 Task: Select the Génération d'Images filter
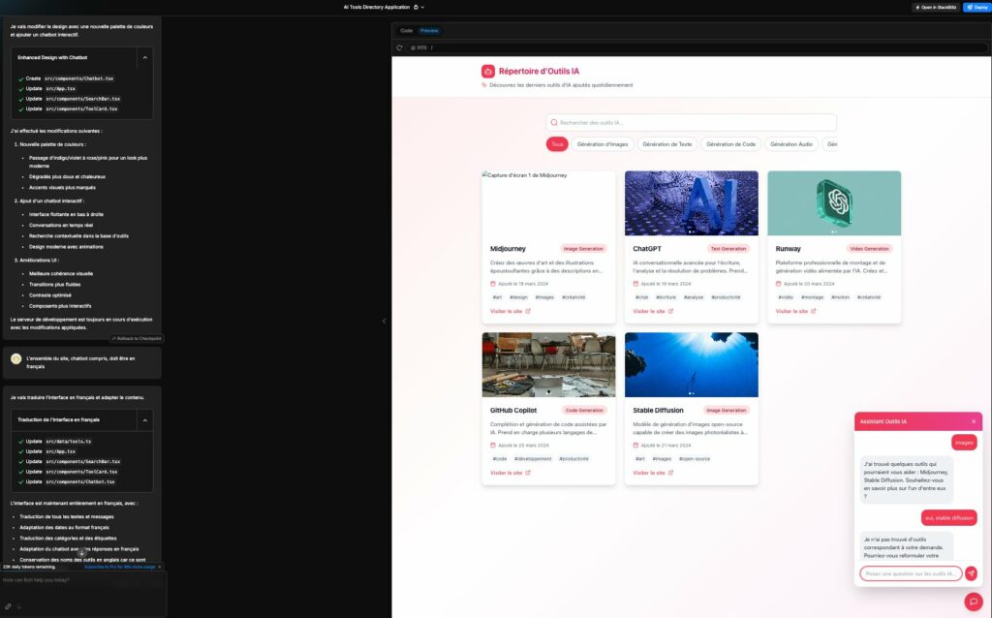603,144
